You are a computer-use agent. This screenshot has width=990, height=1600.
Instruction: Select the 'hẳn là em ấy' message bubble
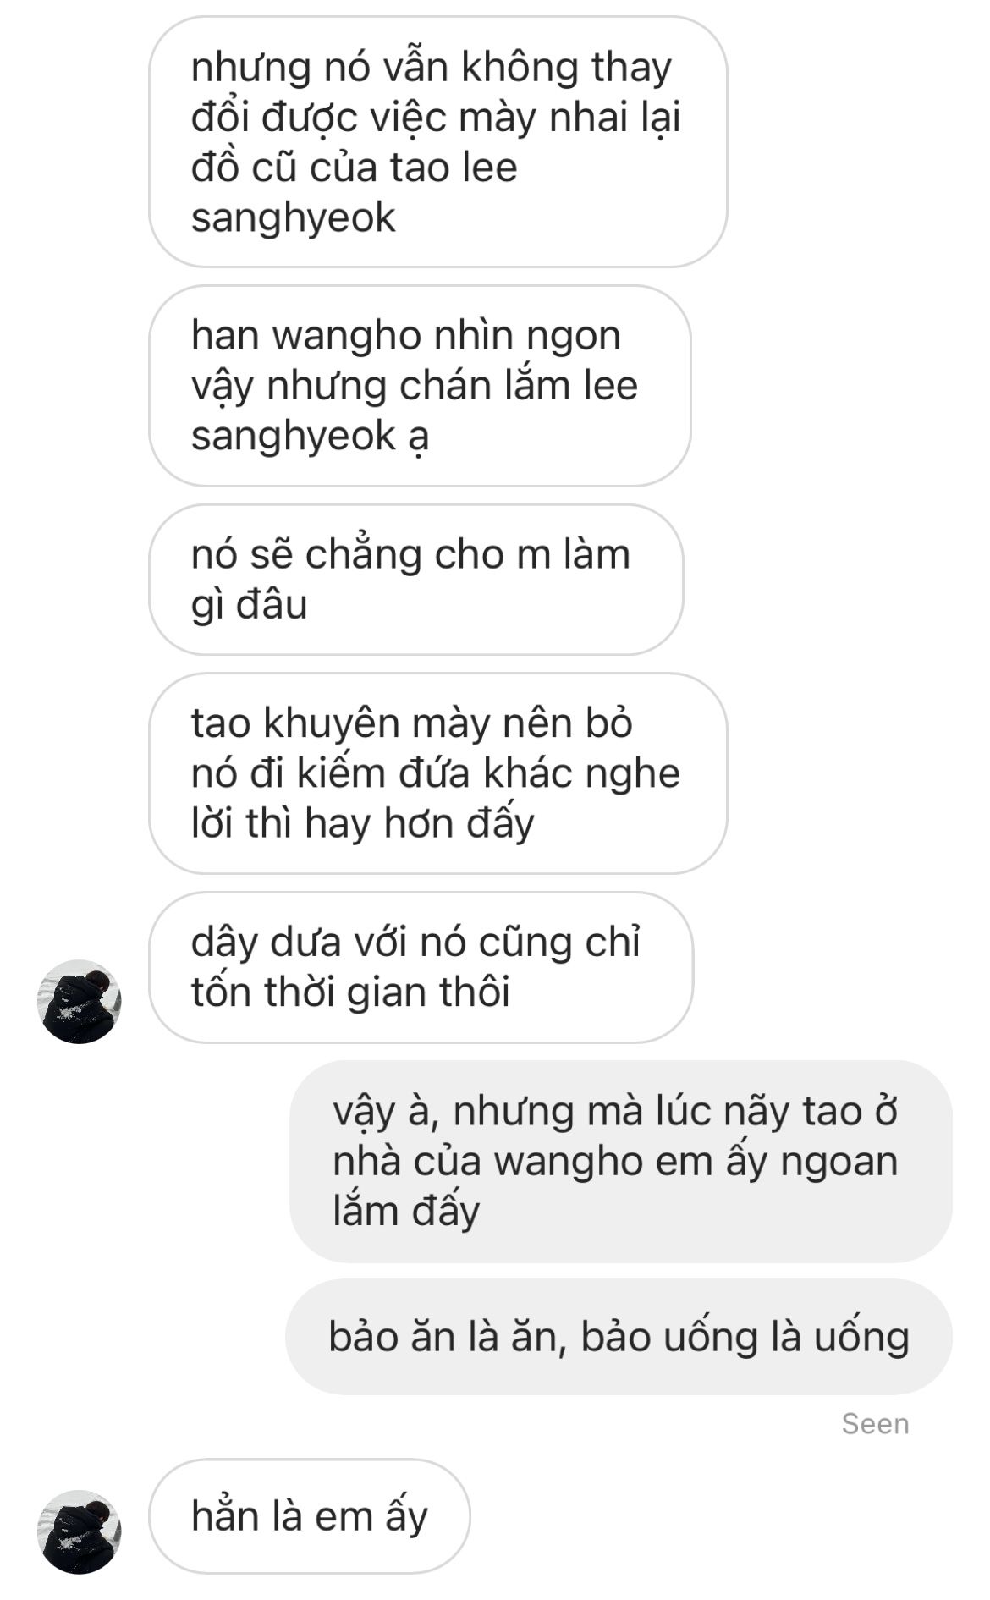pyautogui.click(x=309, y=1516)
